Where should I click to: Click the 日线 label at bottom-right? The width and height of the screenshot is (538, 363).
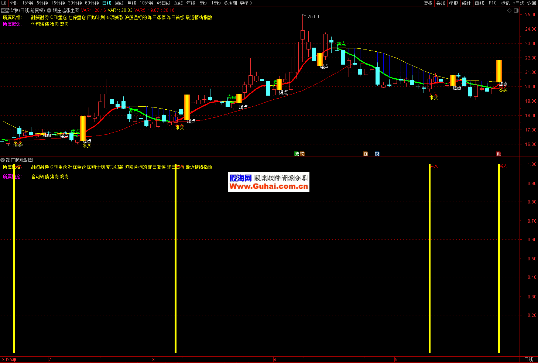tap(529, 359)
